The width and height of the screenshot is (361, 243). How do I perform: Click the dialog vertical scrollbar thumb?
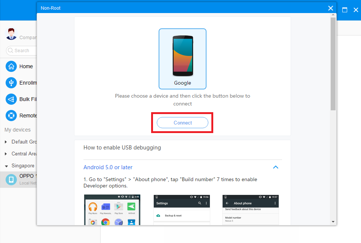333,64
